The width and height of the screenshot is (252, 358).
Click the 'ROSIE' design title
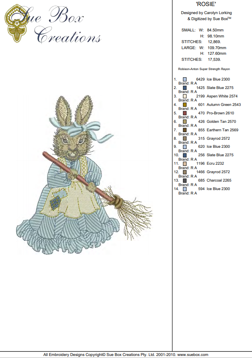tap(206, 4)
